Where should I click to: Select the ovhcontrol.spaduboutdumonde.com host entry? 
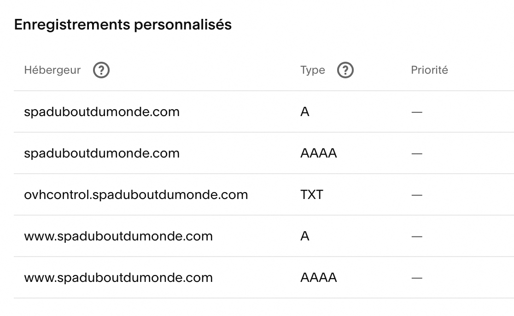click(x=136, y=195)
